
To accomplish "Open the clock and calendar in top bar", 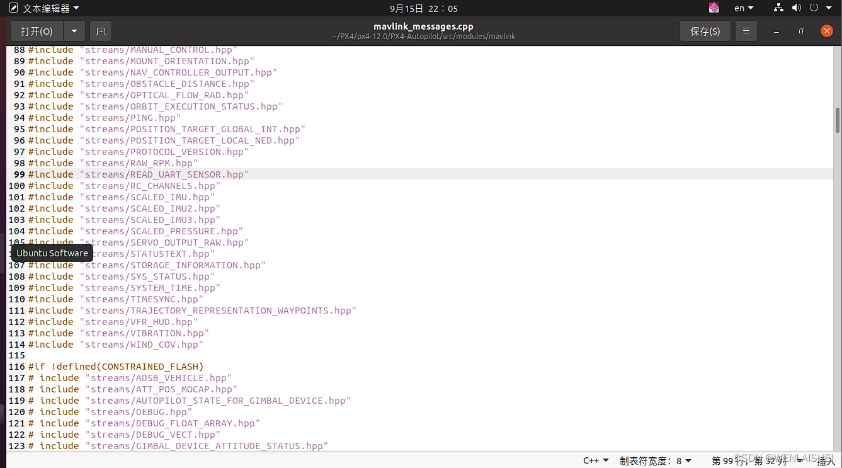I will (424, 8).
